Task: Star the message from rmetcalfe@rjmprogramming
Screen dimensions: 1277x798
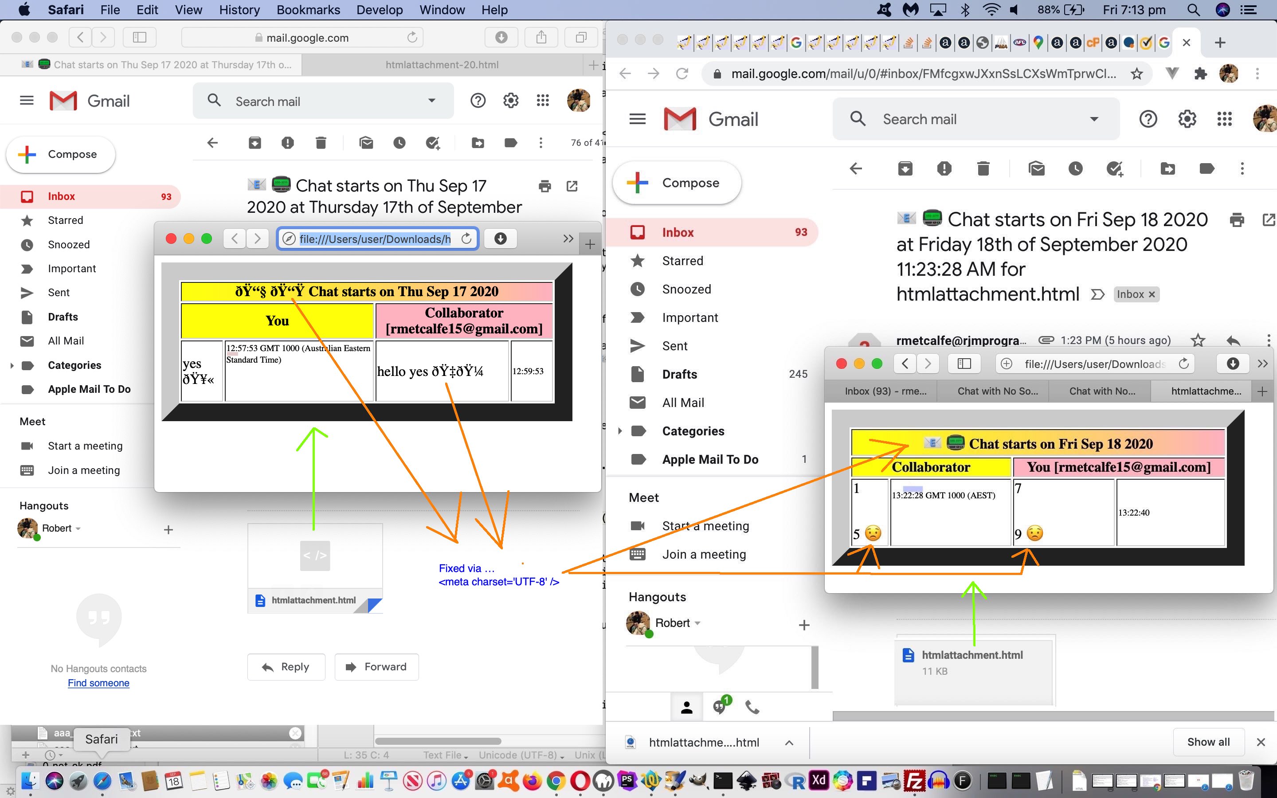Action: click(x=1199, y=340)
